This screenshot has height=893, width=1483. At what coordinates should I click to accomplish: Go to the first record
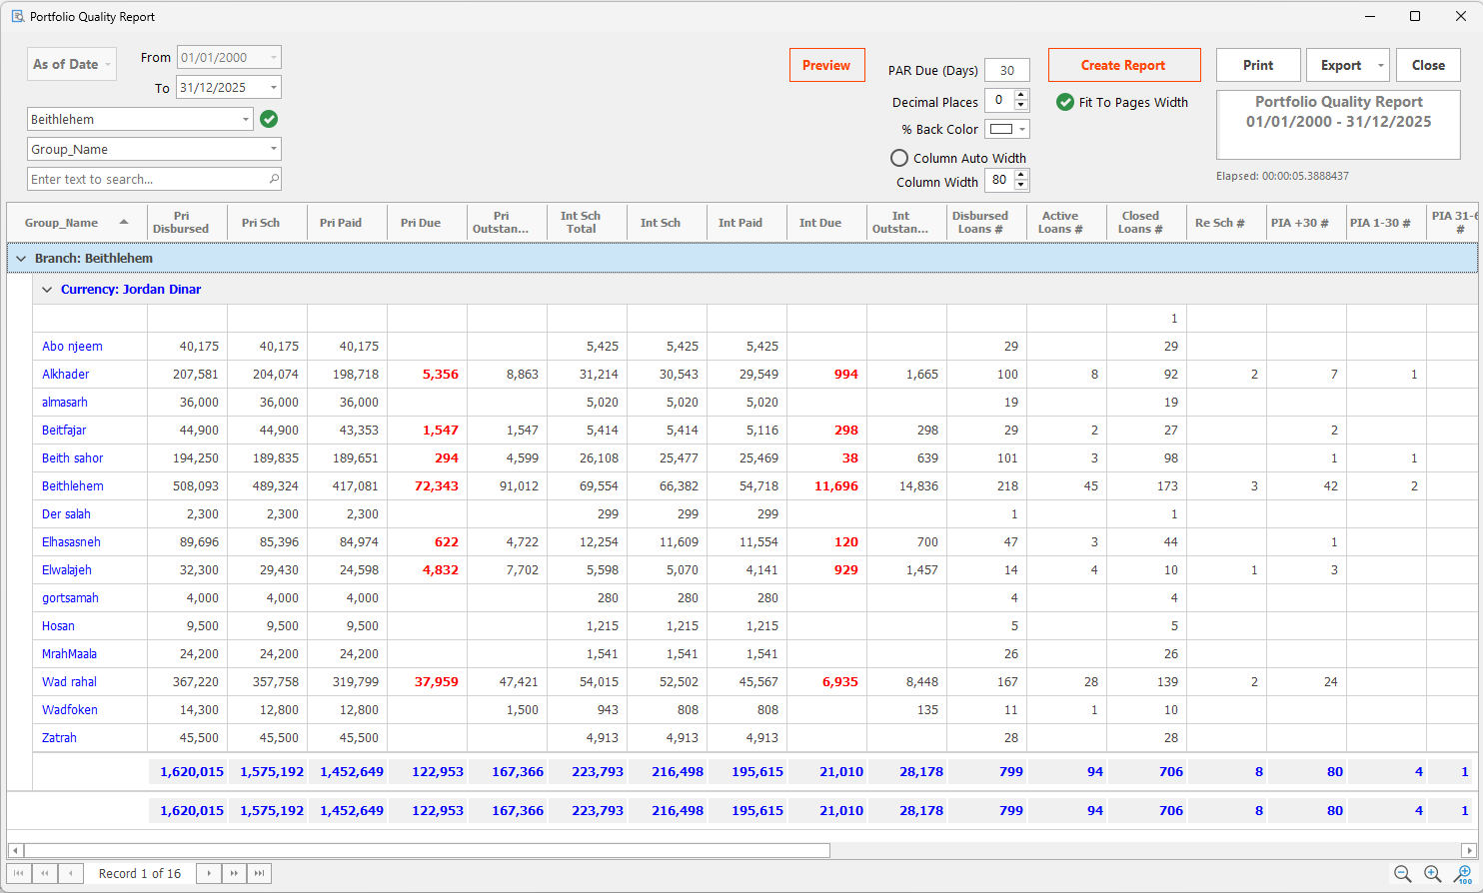click(x=19, y=873)
